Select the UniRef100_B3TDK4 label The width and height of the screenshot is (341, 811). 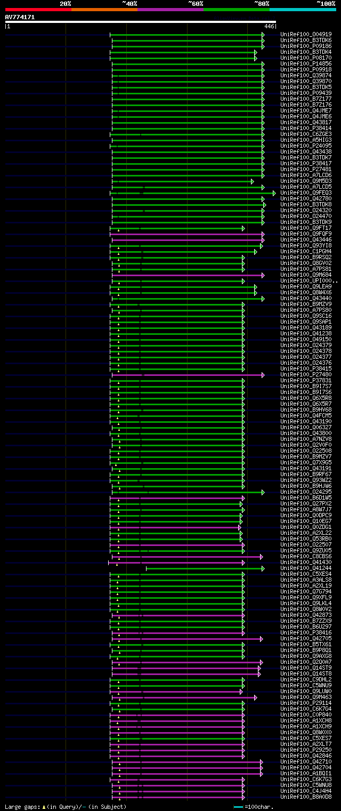click(x=306, y=52)
